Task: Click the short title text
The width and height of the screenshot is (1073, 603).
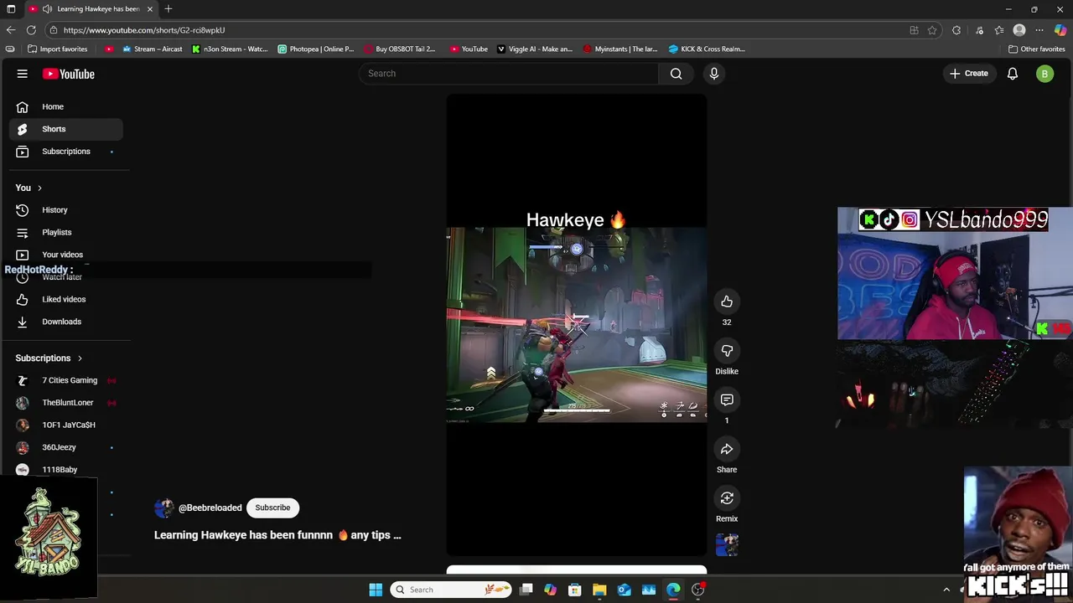Action: [277, 535]
